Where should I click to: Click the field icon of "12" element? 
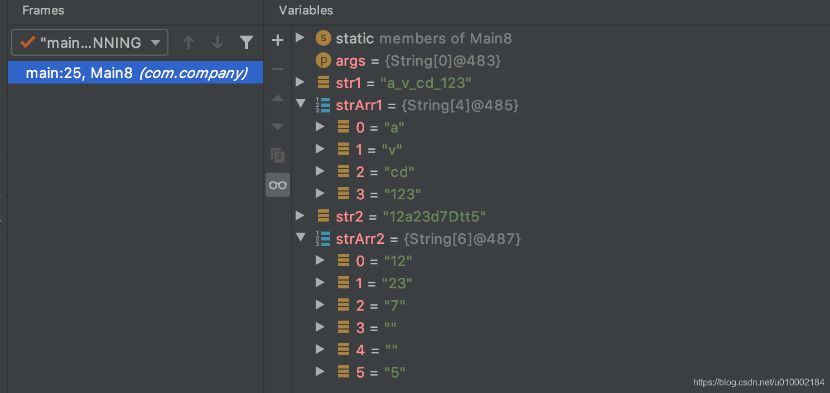(x=344, y=260)
